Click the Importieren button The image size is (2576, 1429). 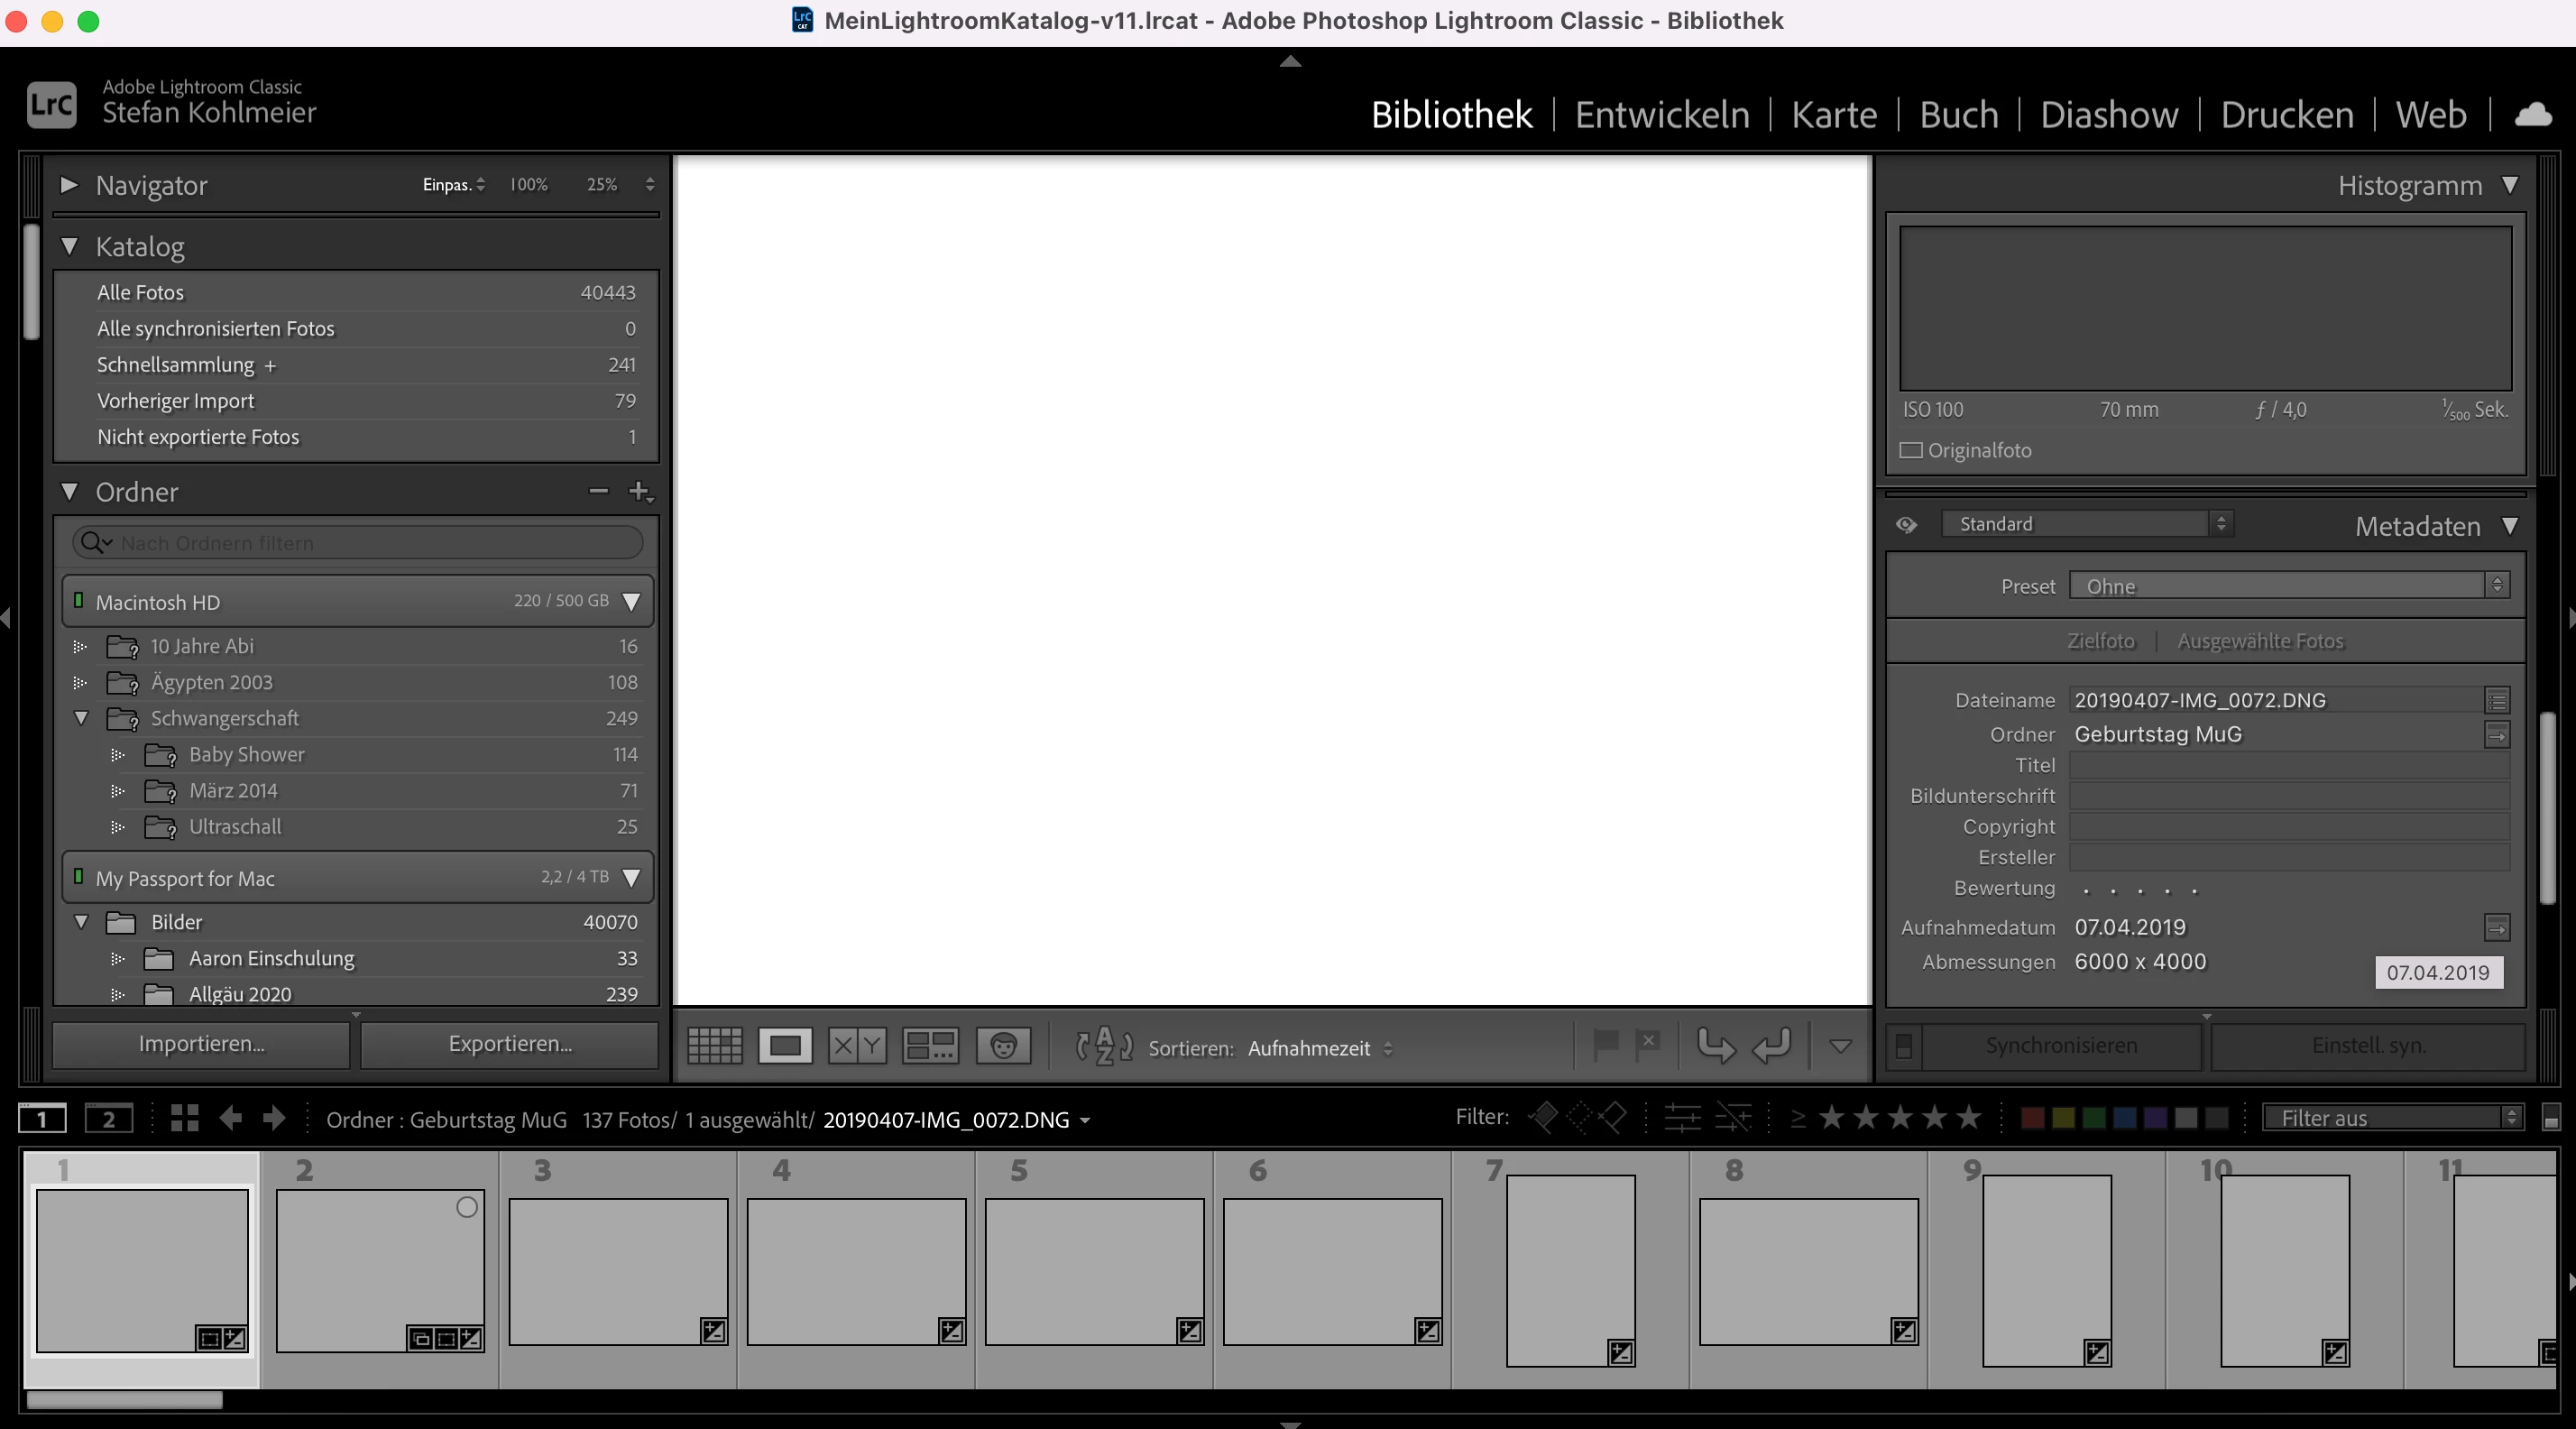pyautogui.click(x=201, y=1044)
